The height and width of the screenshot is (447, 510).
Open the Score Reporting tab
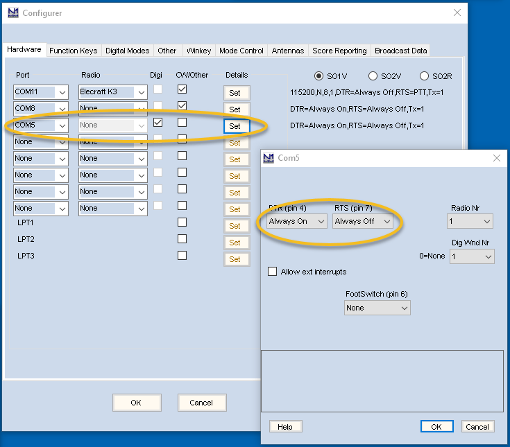[339, 51]
